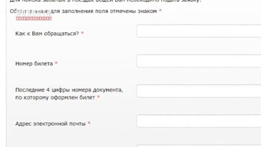The image size is (261, 147).
Task: Click the 'по которому оформлен билет' label line
Action: click(55, 97)
